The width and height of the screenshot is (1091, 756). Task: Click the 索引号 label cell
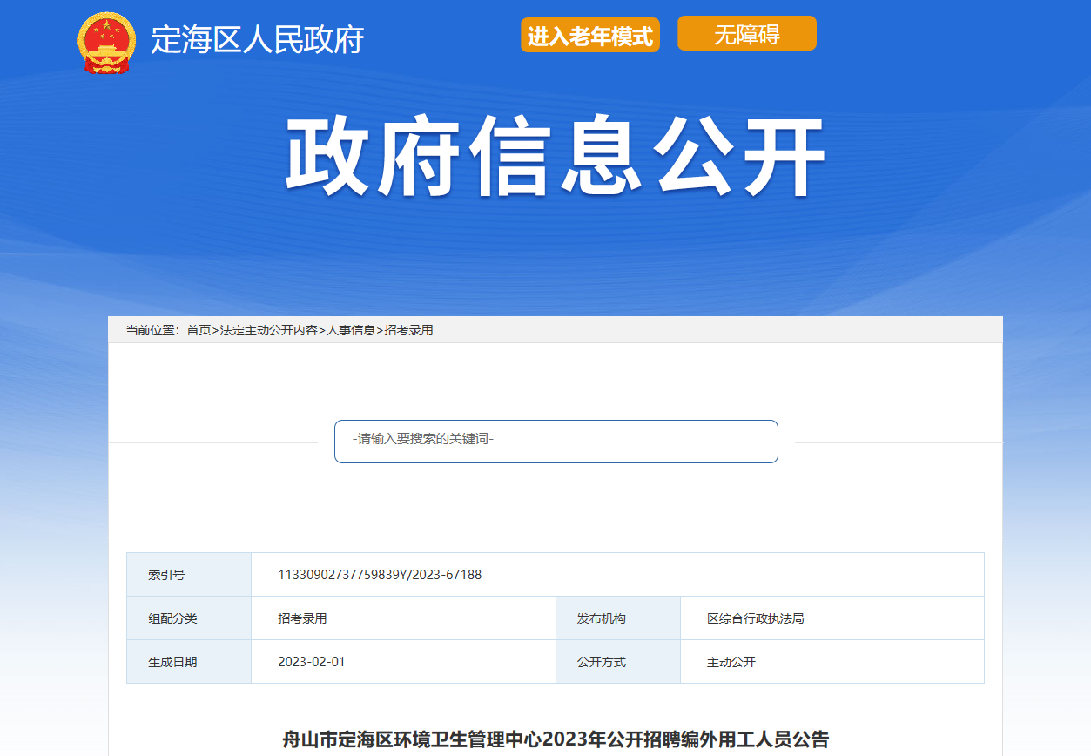[x=166, y=575]
